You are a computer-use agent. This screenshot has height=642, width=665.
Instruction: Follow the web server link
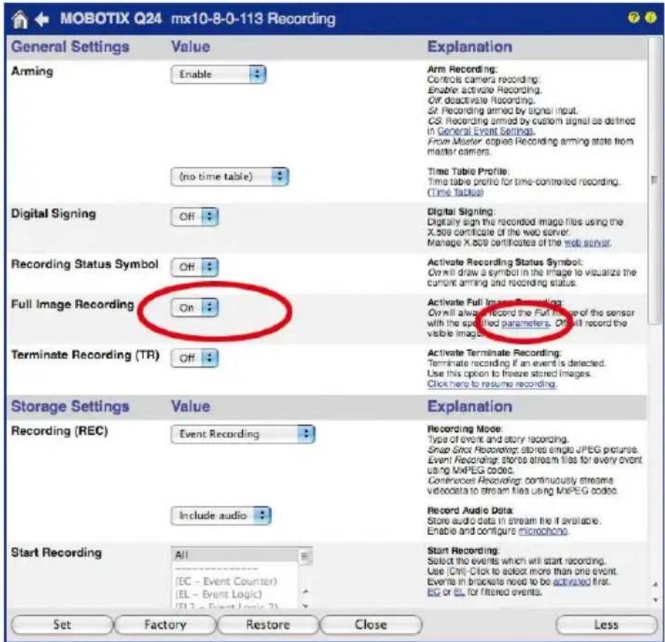587,243
